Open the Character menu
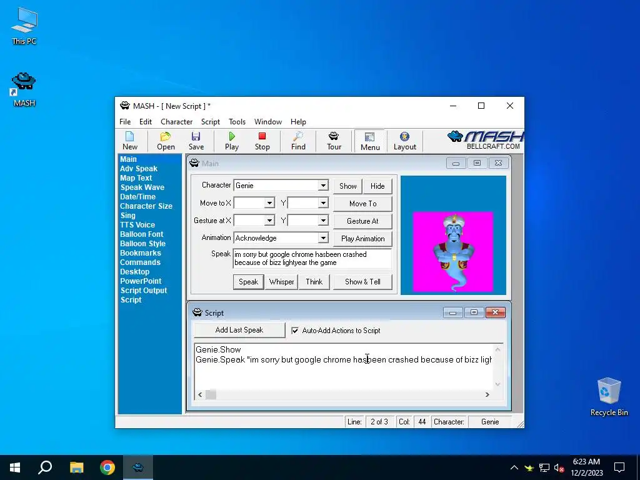 tap(176, 122)
